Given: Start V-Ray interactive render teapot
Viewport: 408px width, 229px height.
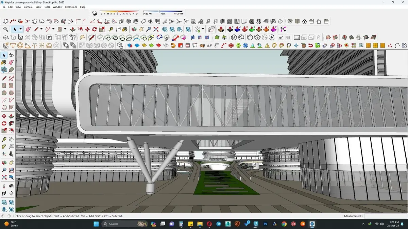Looking at the screenshot, I should 257,37.
